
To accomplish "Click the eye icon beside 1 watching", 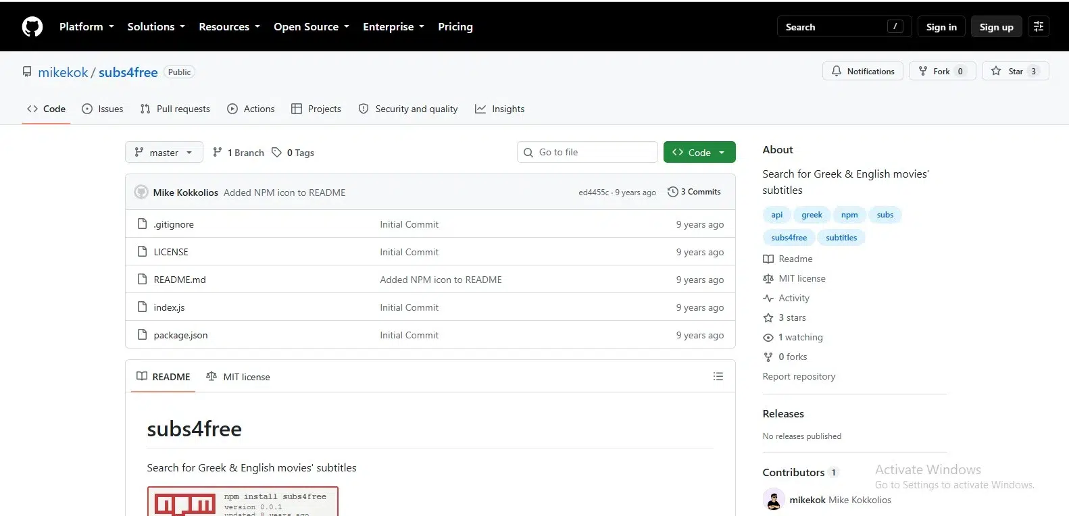I will point(768,337).
